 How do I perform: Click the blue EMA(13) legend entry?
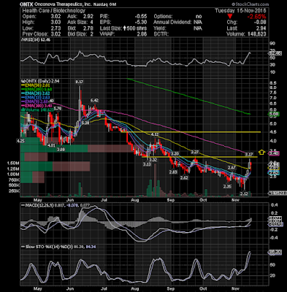coord(36,98)
